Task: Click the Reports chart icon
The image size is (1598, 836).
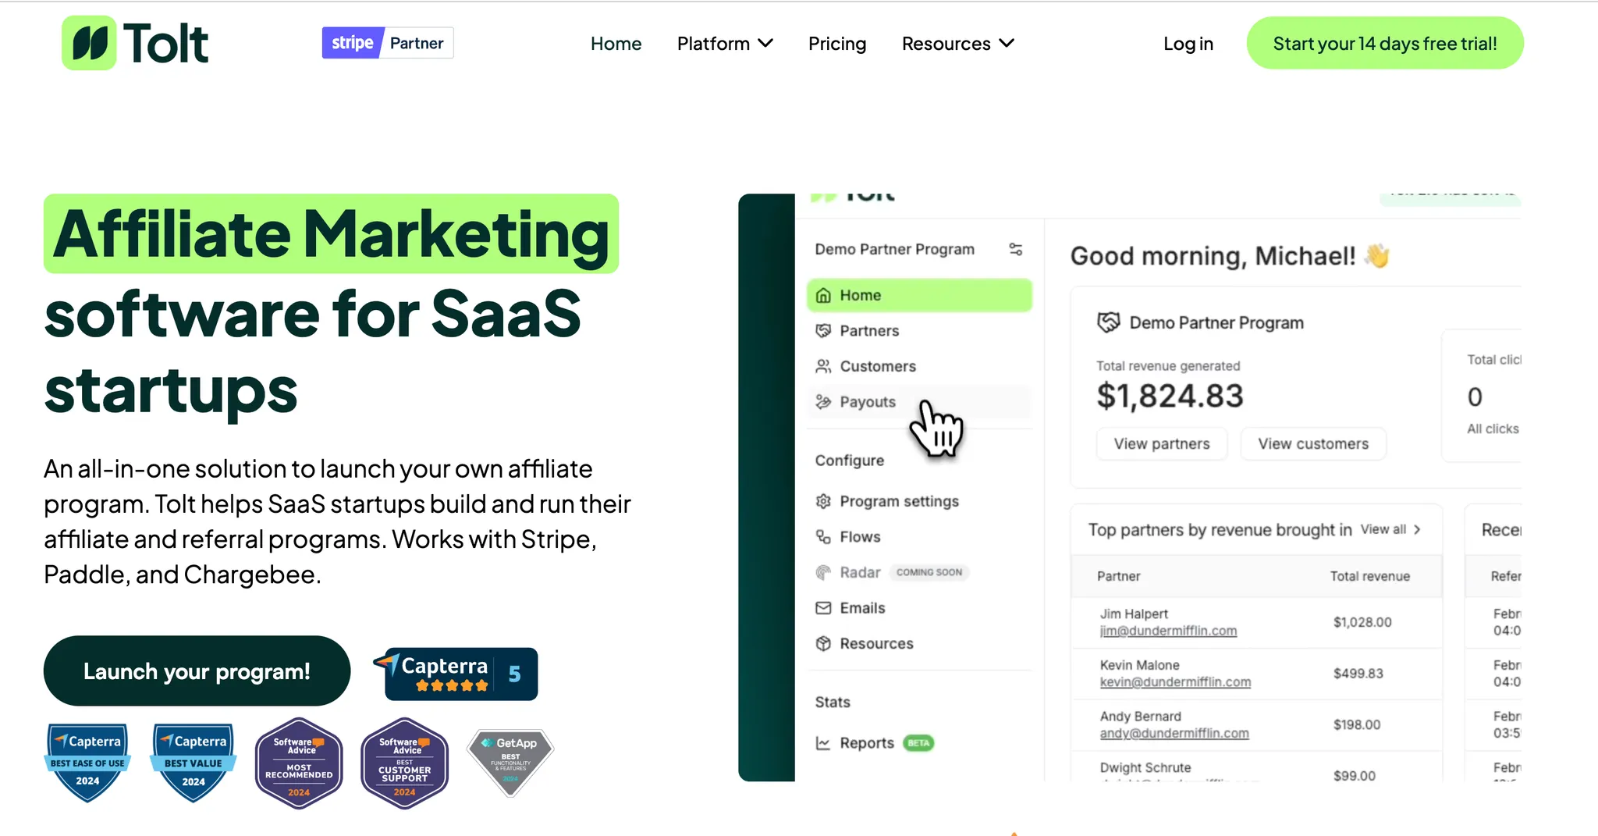Action: tap(823, 743)
